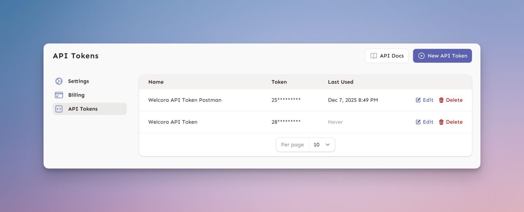The height and width of the screenshot is (212, 524).
Task: Open the API Docs button
Action: (387, 56)
